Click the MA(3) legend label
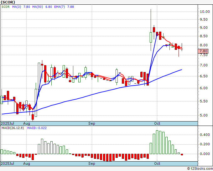Screen dimensions: 213x171 click(17, 7)
